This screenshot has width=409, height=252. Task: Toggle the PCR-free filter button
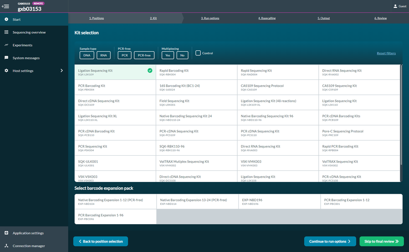pos(144,55)
